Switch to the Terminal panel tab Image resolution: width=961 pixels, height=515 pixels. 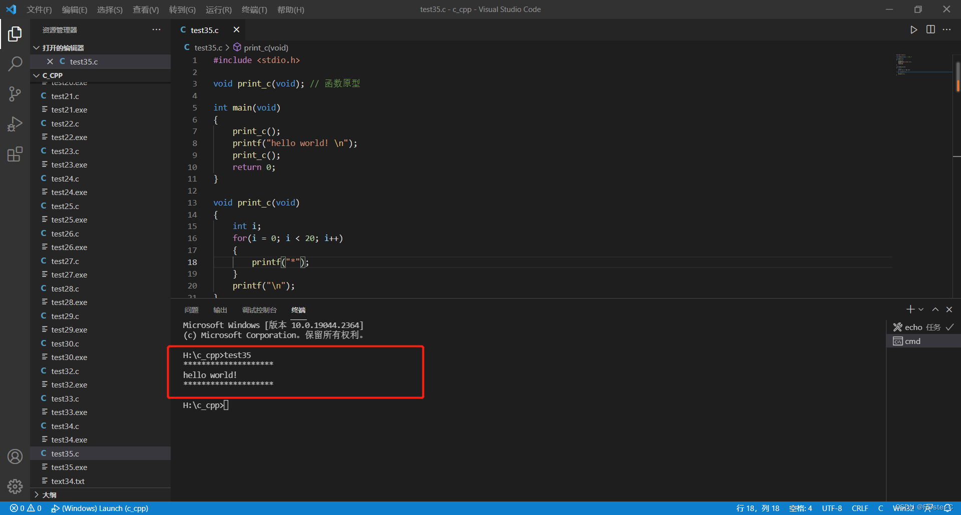pyautogui.click(x=298, y=310)
